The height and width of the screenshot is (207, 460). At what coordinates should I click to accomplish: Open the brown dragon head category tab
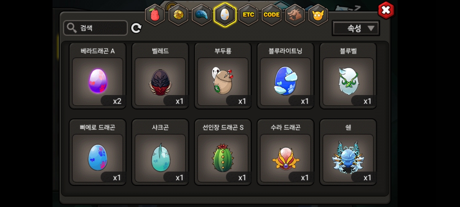pyautogui.click(x=295, y=15)
